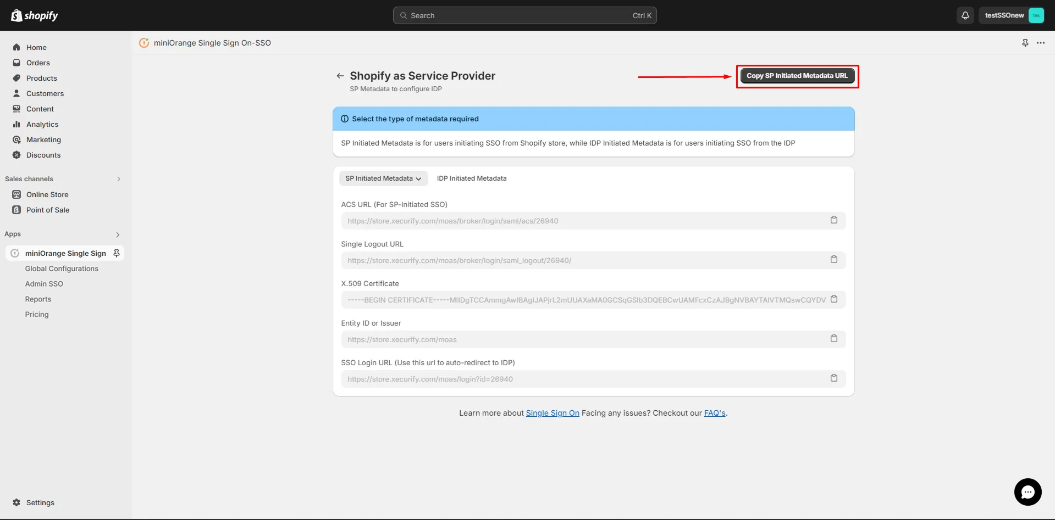Image resolution: width=1055 pixels, height=520 pixels.
Task: Expand the Sales channels section
Action: [x=118, y=179]
